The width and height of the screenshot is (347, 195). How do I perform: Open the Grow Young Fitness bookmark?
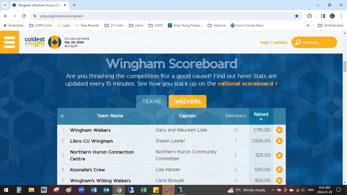pos(185,25)
